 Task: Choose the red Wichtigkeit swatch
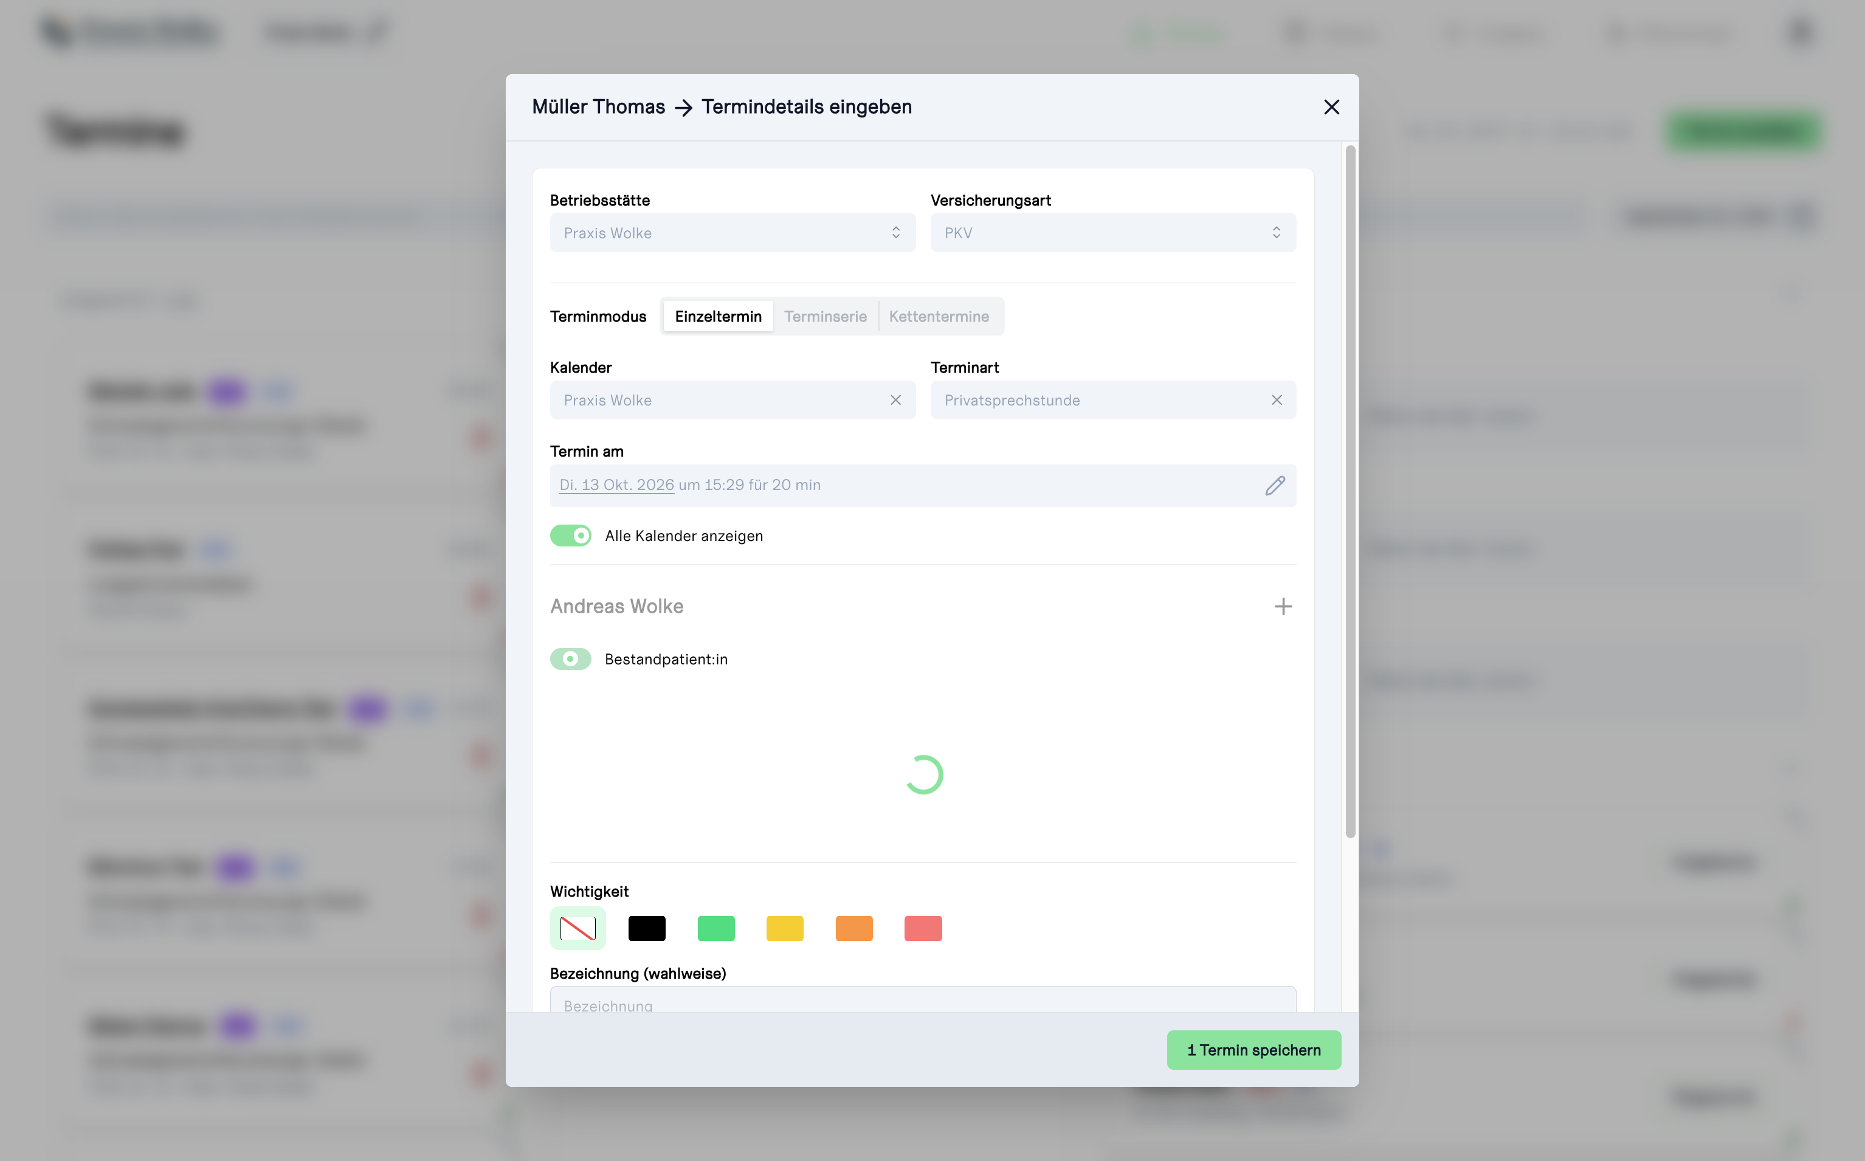click(923, 928)
